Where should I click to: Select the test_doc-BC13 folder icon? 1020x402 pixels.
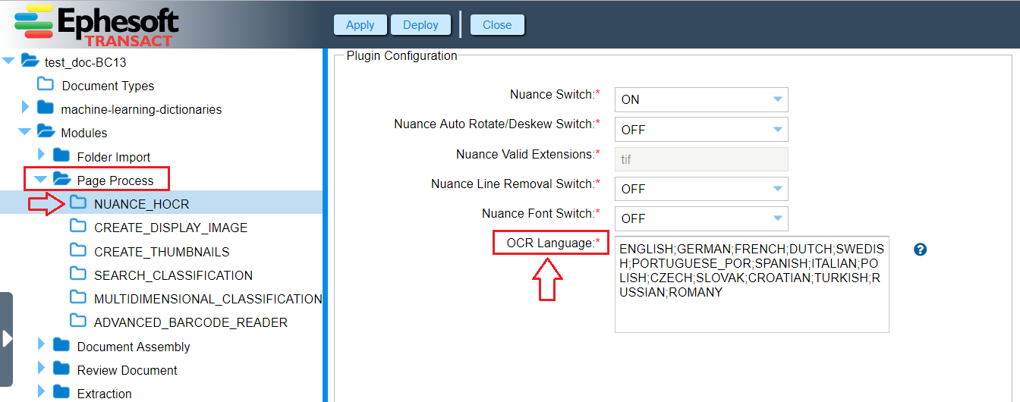(30, 61)
